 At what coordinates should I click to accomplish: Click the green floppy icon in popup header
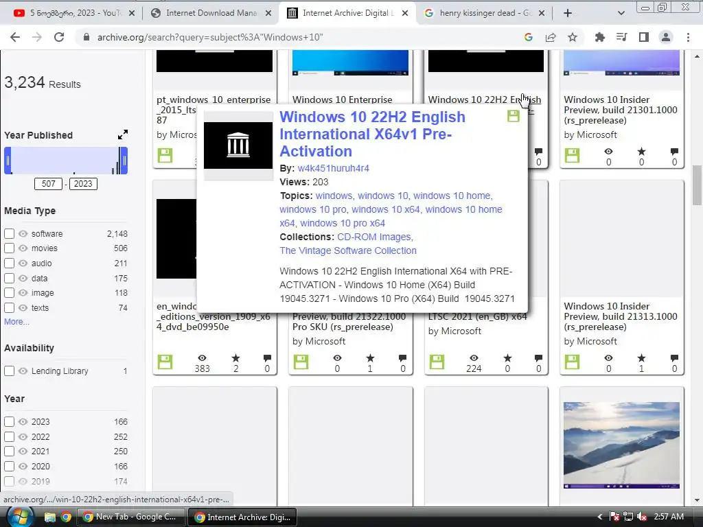pos(514,116)
